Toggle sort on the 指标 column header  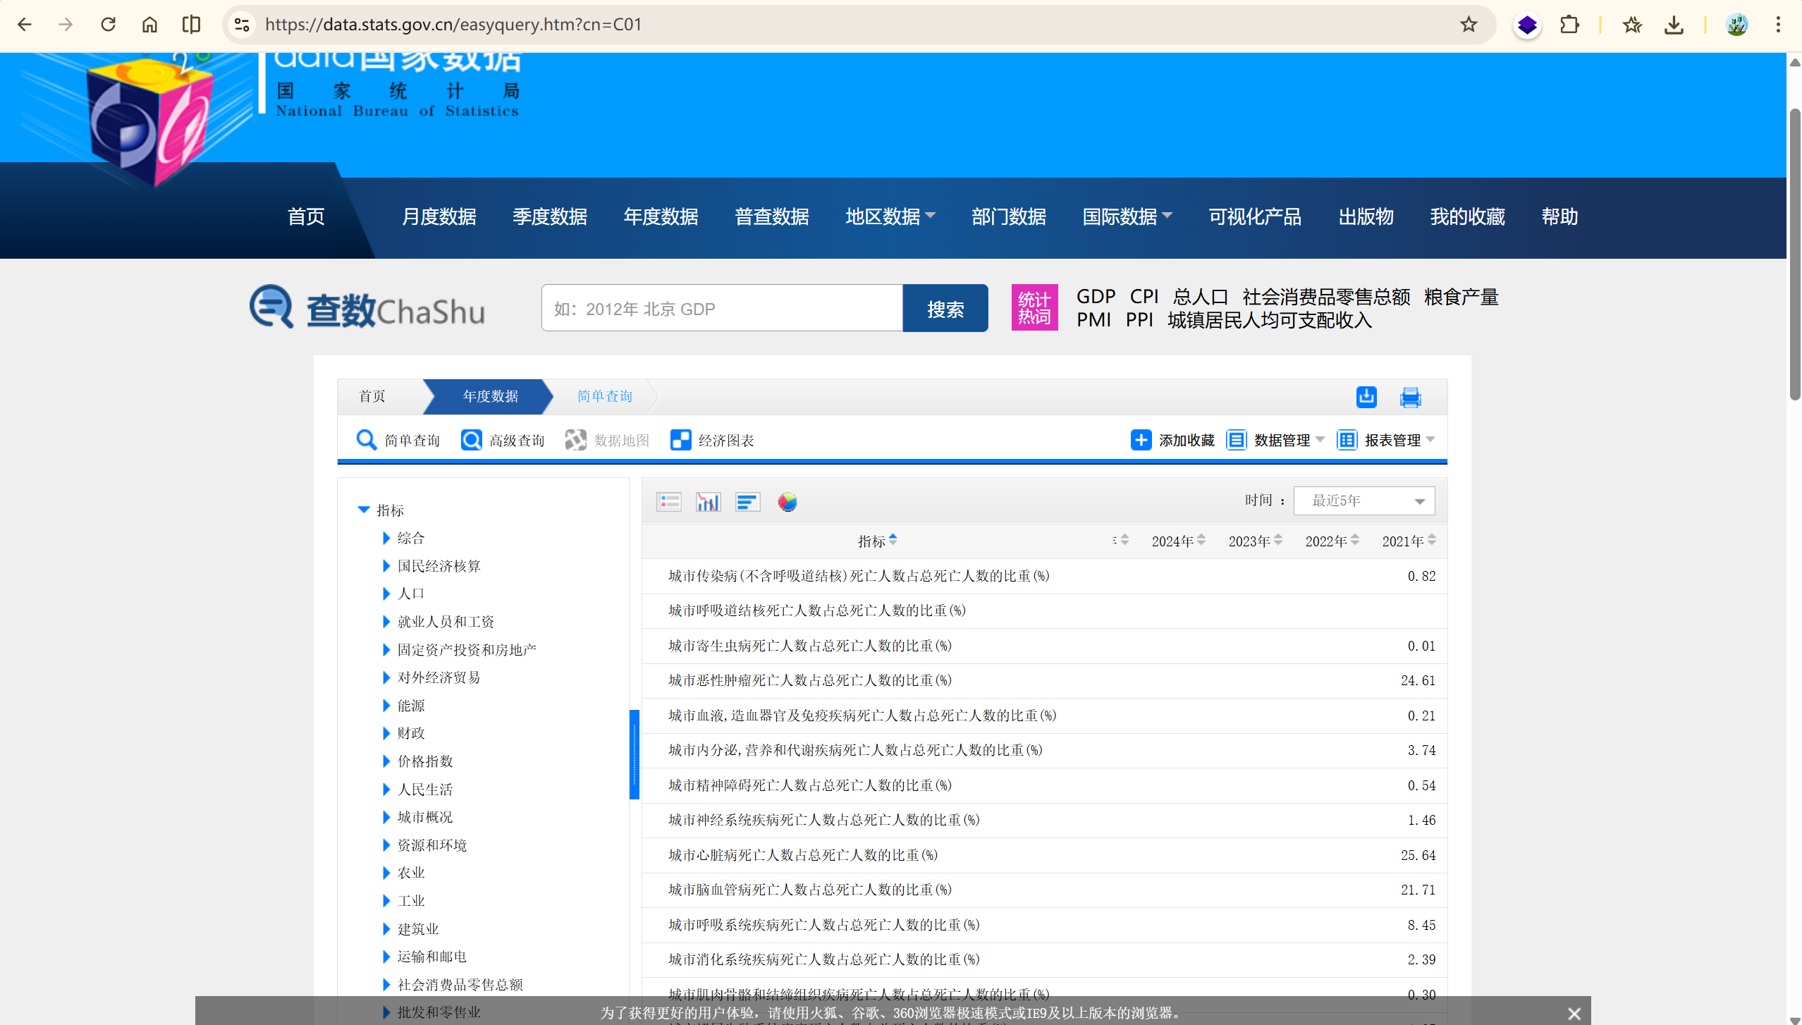893,540
